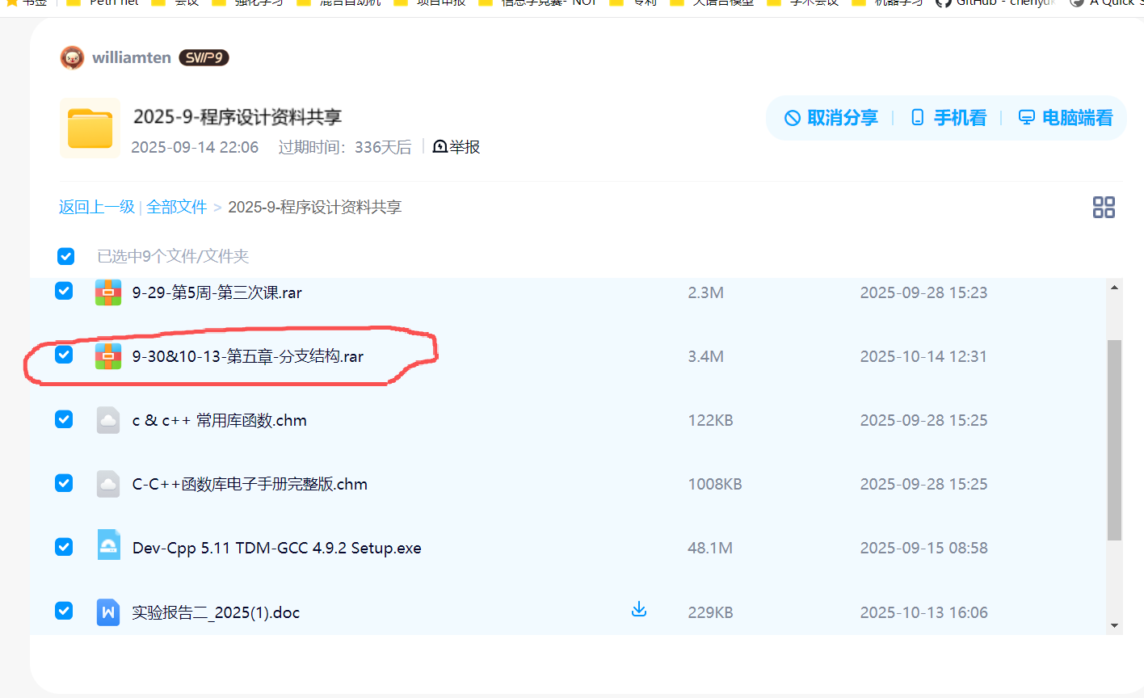1144x698 pixels.
Task: Click the Dev-Cpp Setup.exe file icon
Action: pyautogui.click(x=108, y=547)
